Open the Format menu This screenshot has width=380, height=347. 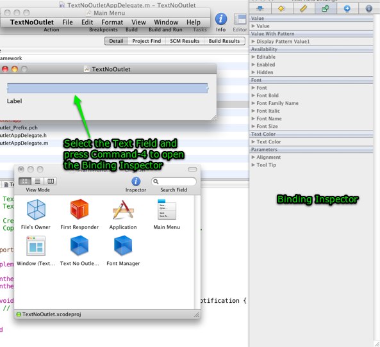(x=112, y=22)
